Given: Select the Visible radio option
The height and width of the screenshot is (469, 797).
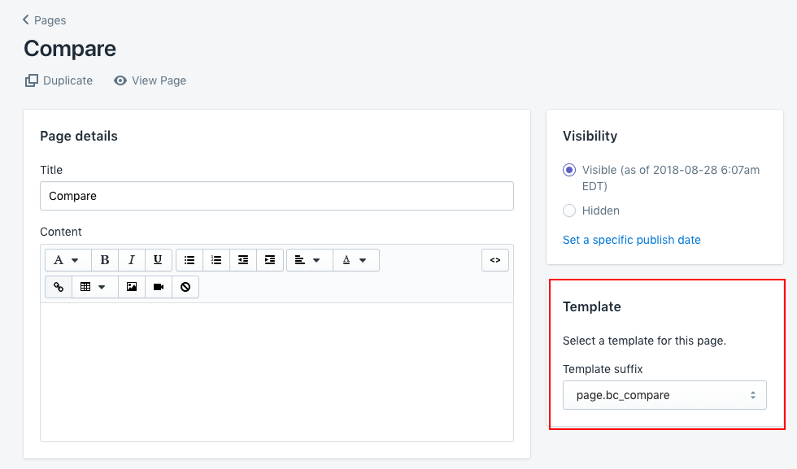Looking at the screenshot, I should tap(569, 170).
